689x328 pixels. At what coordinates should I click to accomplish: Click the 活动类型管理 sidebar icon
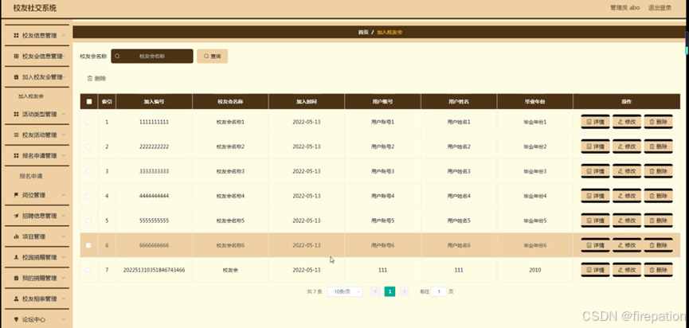point(16,114)
